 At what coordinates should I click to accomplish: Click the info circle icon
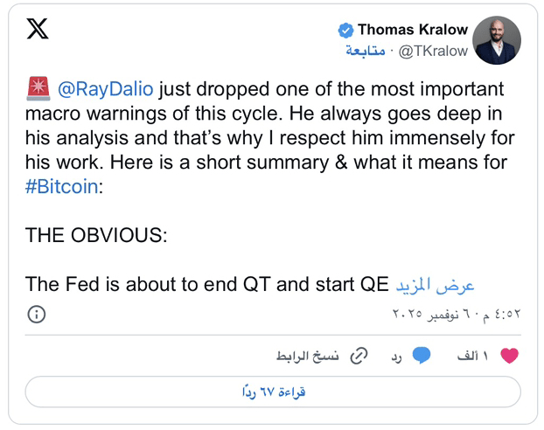pos(37,314)
